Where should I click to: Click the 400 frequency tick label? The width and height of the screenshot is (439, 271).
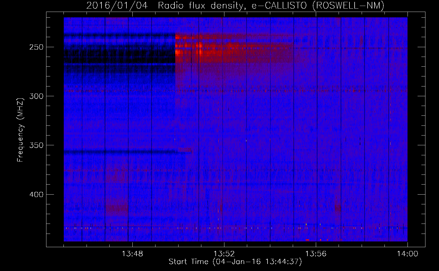pyautogui.click(x=36, y=195)
